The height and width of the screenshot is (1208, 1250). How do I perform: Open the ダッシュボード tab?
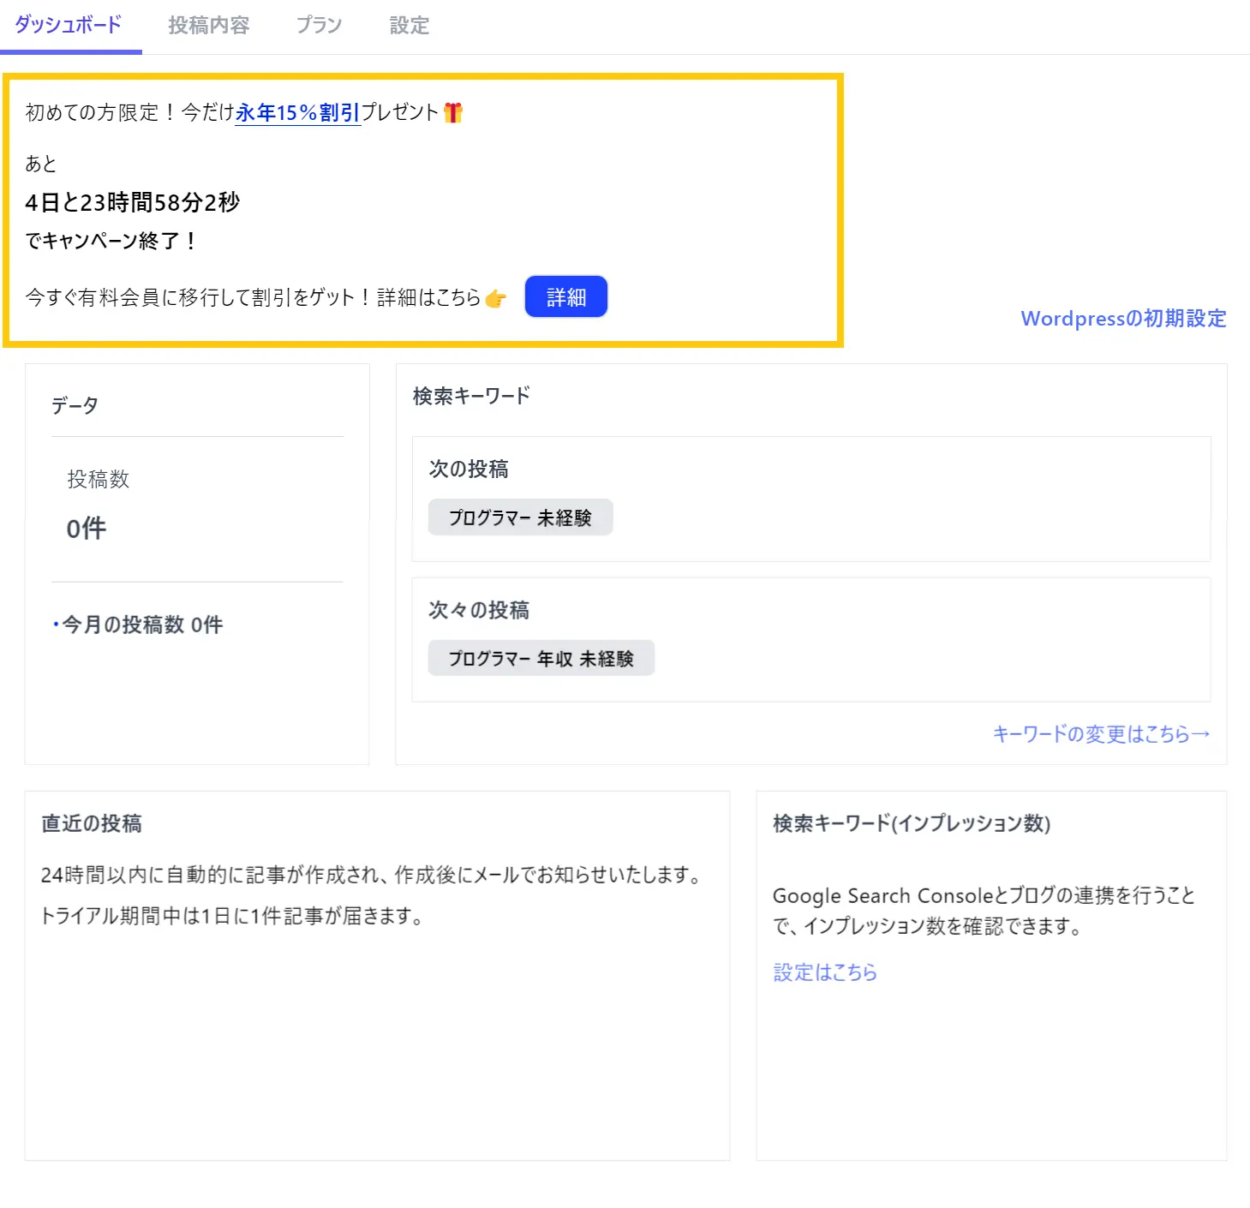click(69, 26)
